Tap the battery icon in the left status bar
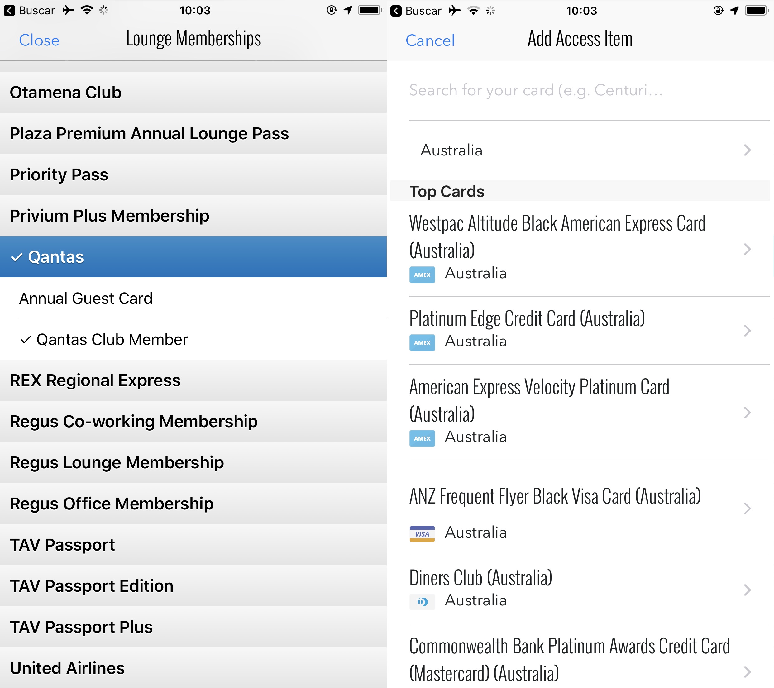 coord(370,10)
